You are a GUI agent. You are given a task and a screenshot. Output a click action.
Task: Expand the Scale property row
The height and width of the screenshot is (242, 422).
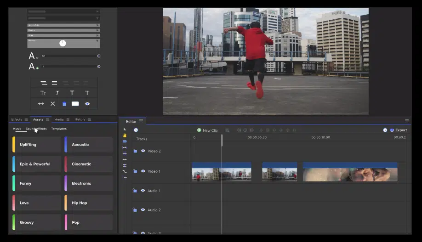click(x=97, y=35)
